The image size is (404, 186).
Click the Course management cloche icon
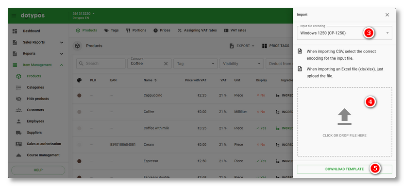coord(18,155)
